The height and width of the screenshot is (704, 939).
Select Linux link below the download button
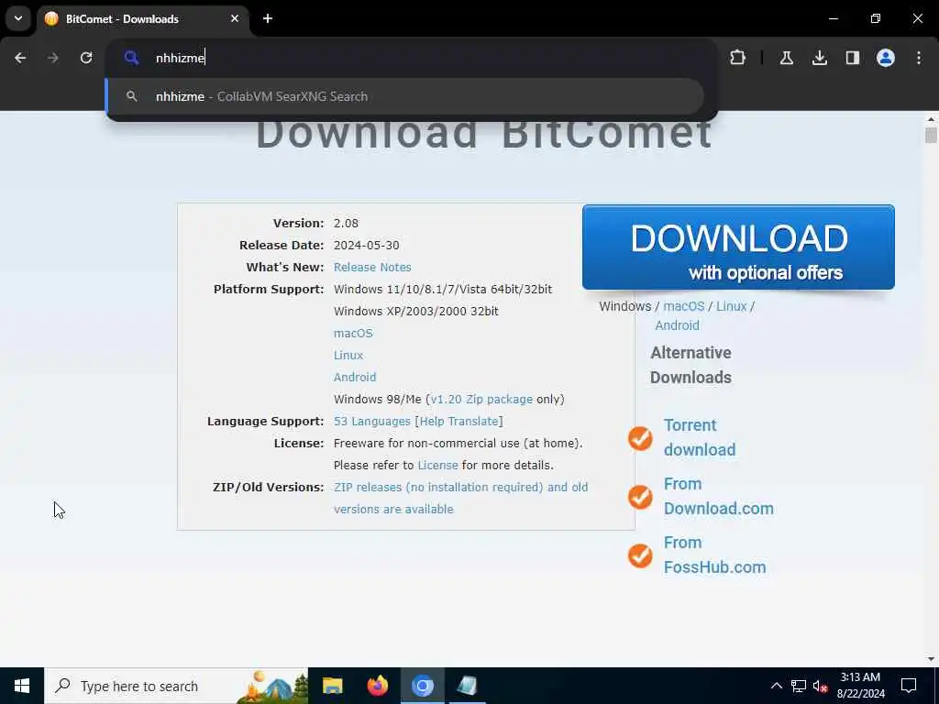point(731,306)
